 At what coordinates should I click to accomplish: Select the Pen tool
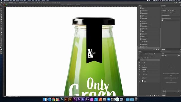pos(1,35)
